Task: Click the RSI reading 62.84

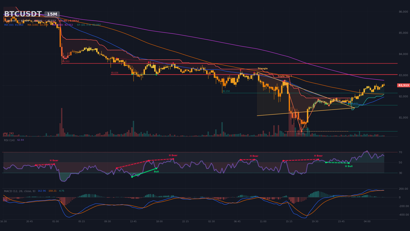Action: (20, 140)
